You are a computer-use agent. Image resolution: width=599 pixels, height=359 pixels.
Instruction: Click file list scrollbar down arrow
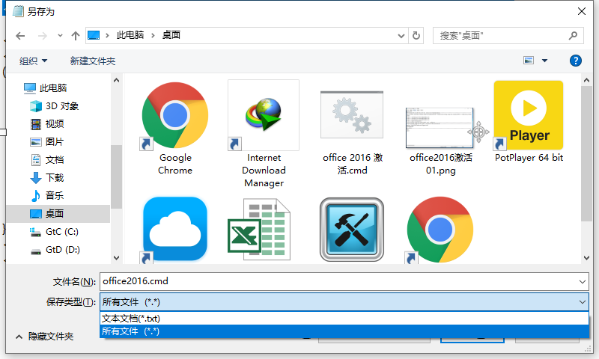click(587, 258)
